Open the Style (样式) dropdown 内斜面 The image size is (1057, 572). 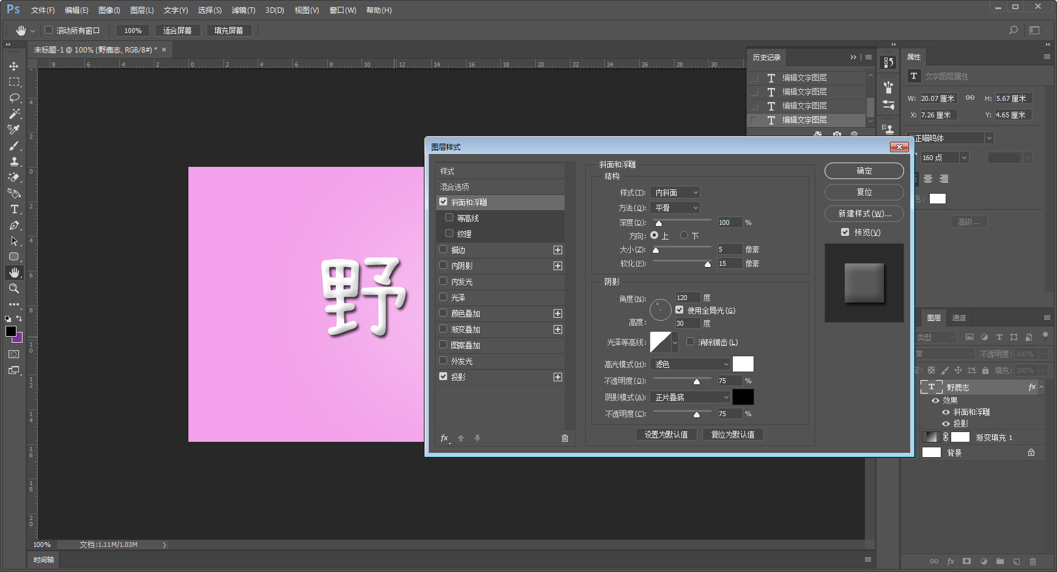(675, 193)
